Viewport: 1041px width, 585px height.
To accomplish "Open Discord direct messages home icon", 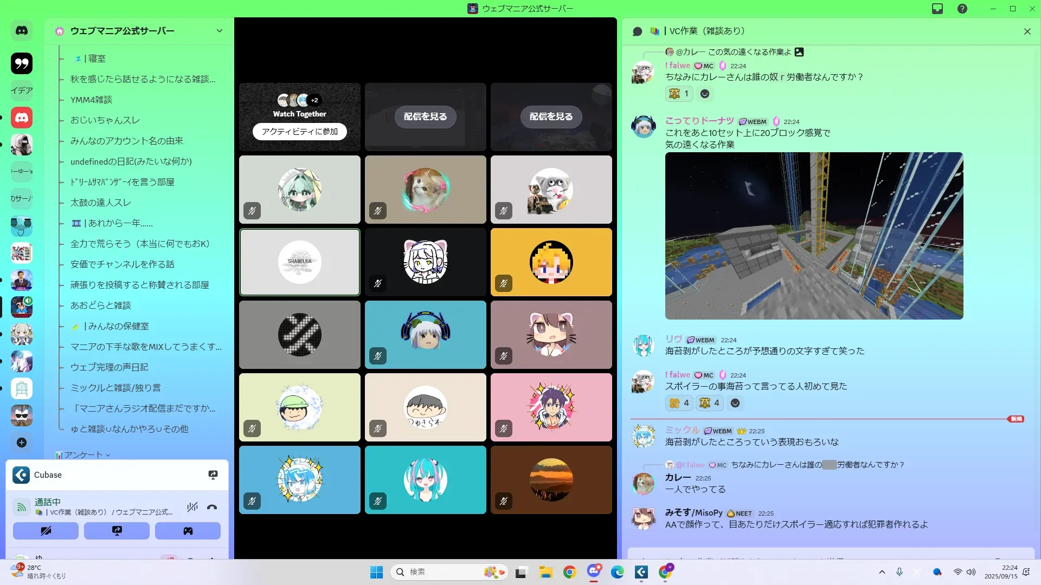I will [22, 31].
